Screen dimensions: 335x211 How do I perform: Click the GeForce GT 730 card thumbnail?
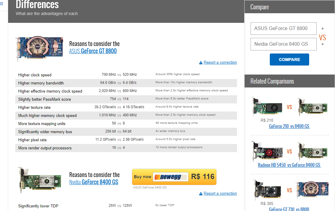click(x=267, y=190)
